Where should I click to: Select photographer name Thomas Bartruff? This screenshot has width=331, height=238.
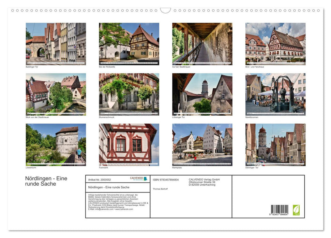tap(160, 189)
